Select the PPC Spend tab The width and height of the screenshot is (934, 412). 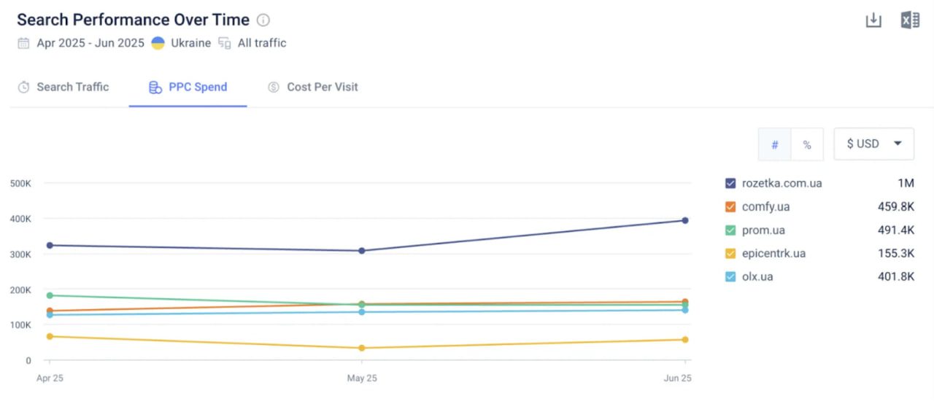click(x=188, y=87)
